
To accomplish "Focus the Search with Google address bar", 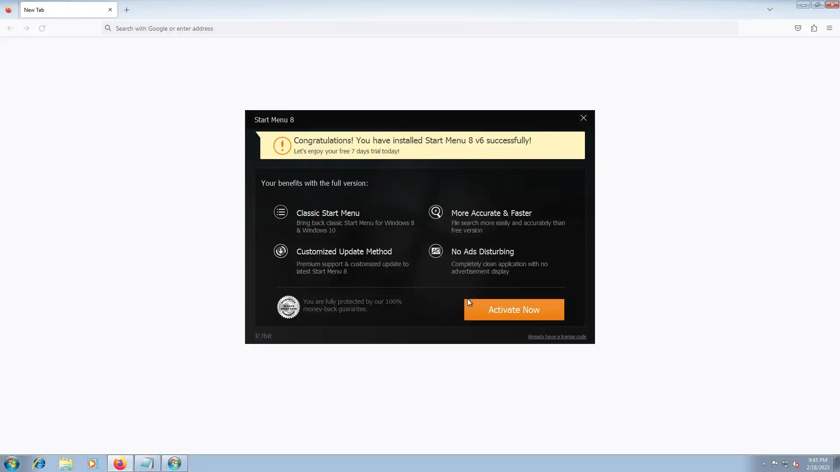I will point(420,28).
